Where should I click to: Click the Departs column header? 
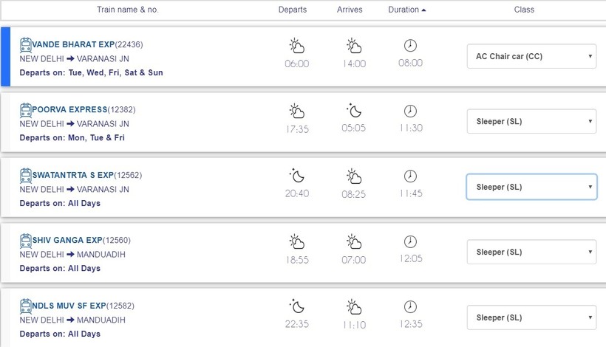click(293, 10)
